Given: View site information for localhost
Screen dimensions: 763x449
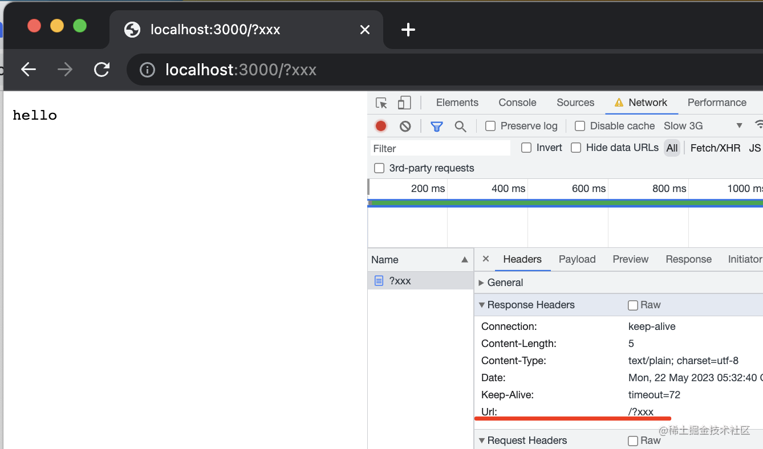Looking at the screenshot, I should 147,70.
